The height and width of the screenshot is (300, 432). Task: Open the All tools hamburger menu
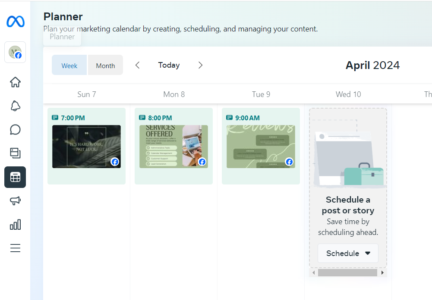(15, 248)
